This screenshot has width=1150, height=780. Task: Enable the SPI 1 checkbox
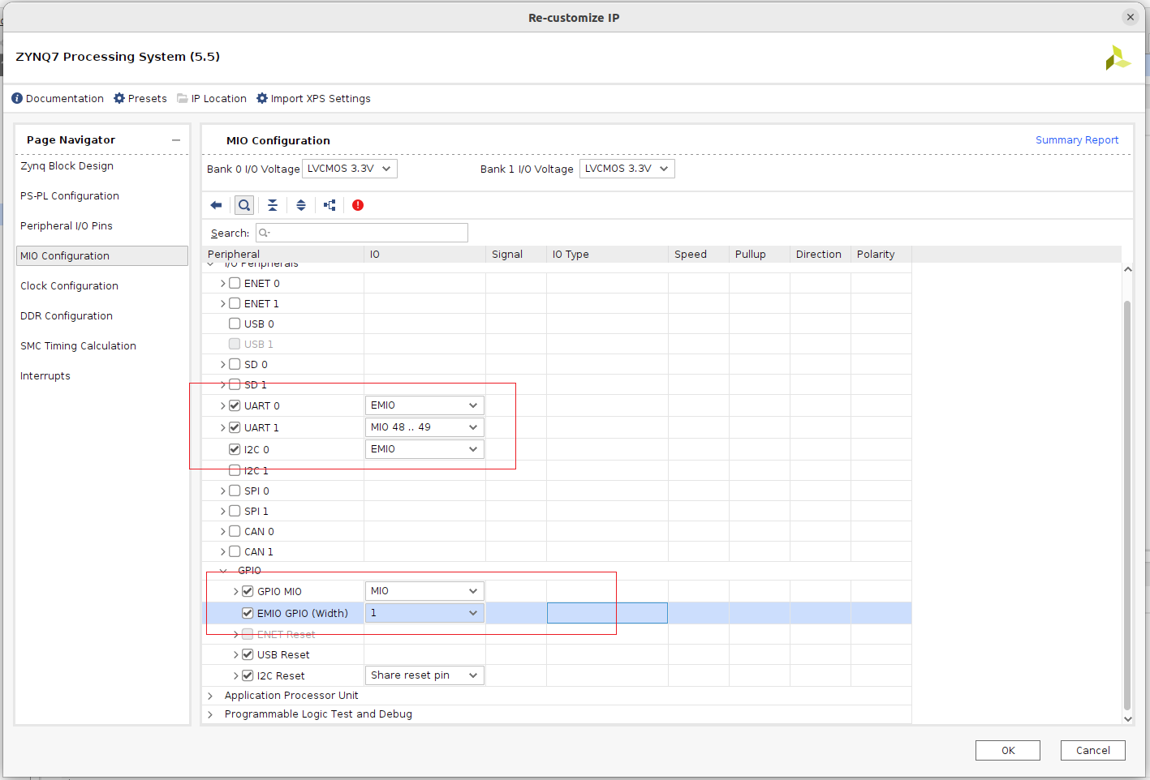click(x=235, y=511)
